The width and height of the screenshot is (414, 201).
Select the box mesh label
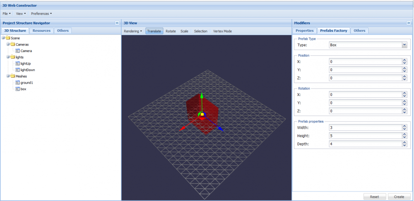(23, 89)
